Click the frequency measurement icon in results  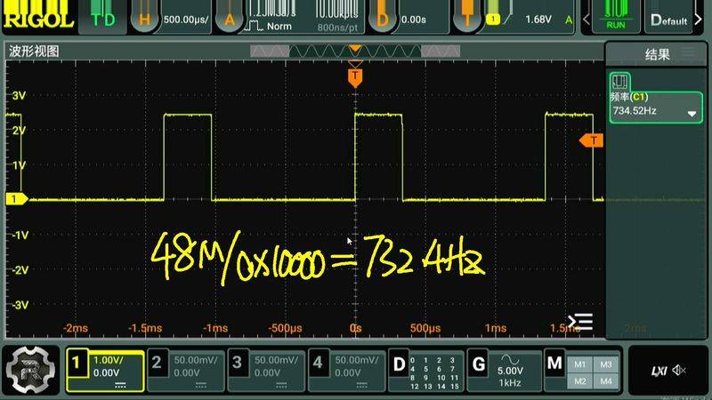619,82
